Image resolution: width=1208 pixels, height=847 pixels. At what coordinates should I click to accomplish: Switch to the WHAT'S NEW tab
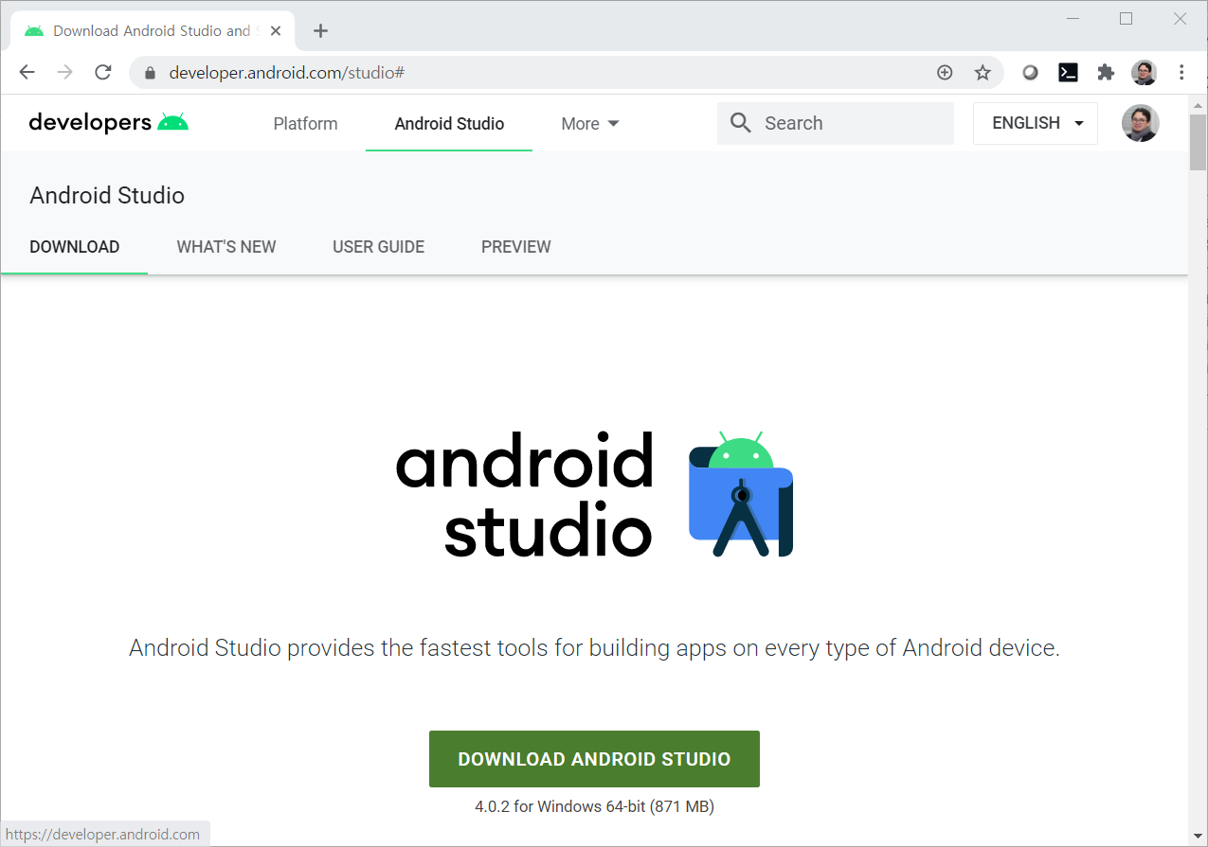point(226,247)
